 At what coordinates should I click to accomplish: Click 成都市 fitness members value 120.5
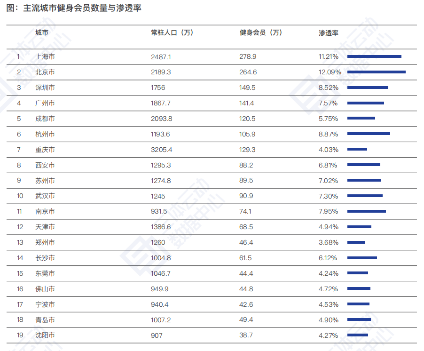[x=247, y=119]
